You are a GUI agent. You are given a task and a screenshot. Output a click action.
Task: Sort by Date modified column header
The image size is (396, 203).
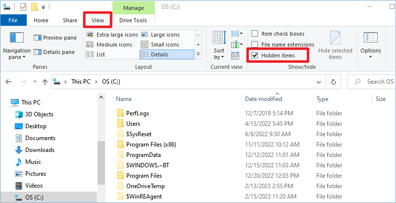pos(263,99)
